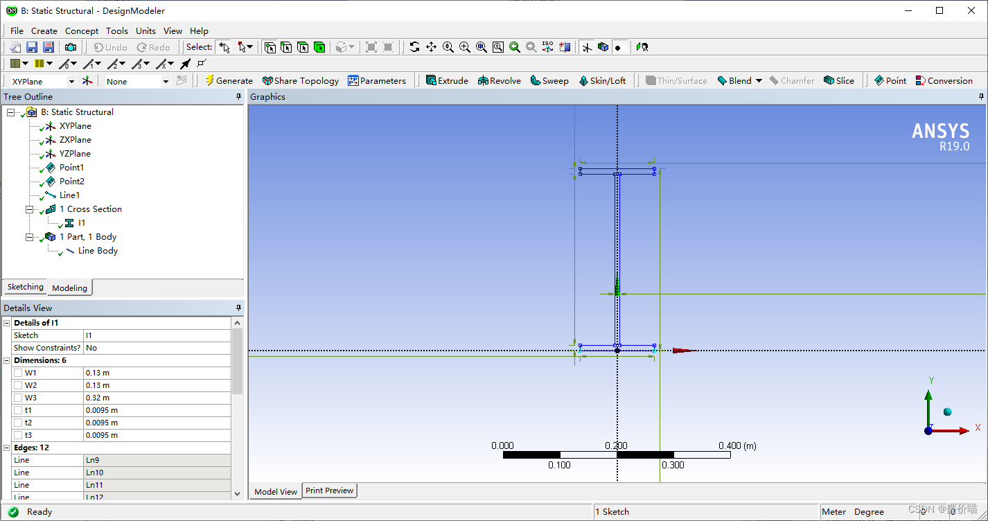
Task: Click the Show Vertices icon
Action: coord(202,64)
